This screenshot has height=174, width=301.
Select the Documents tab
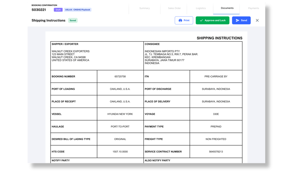227,8
